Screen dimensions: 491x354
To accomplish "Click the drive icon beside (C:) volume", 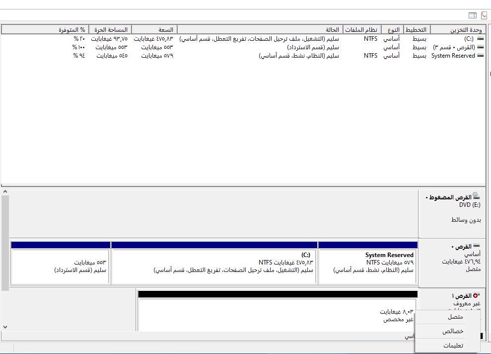I will pyautogui.click(x=480, y=39).
